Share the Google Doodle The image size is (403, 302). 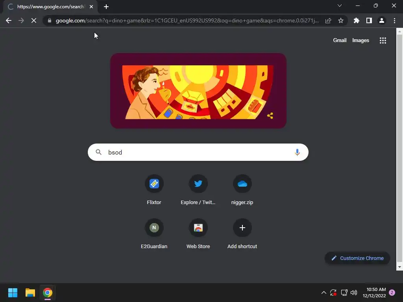point(270,116)
